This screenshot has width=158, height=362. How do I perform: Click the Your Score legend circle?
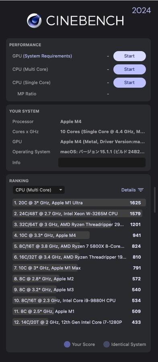point(67,344)
